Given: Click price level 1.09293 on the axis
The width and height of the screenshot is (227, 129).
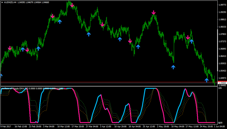Looking at the screenshot, I should point(222,12).
